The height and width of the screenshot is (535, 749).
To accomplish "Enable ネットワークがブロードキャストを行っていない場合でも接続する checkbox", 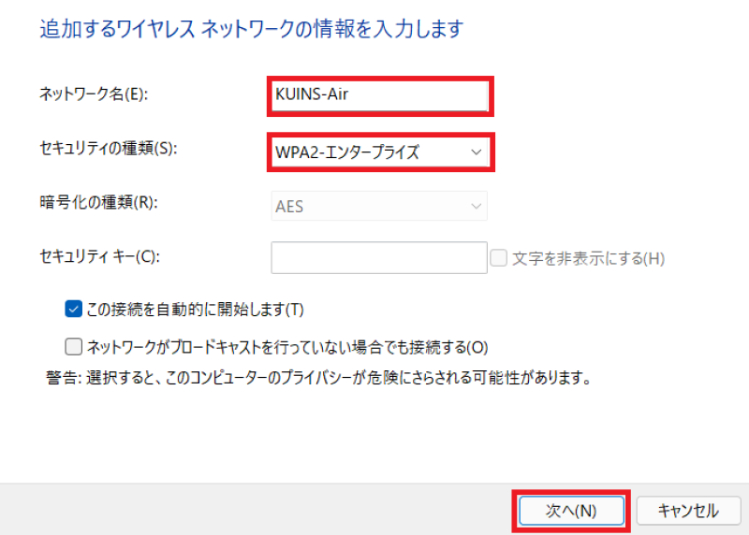I will pos(74,346).
